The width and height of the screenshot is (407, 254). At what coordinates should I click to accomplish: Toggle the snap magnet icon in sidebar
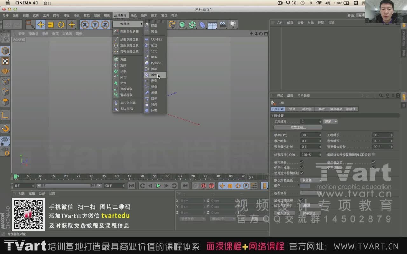pos(5,128)
